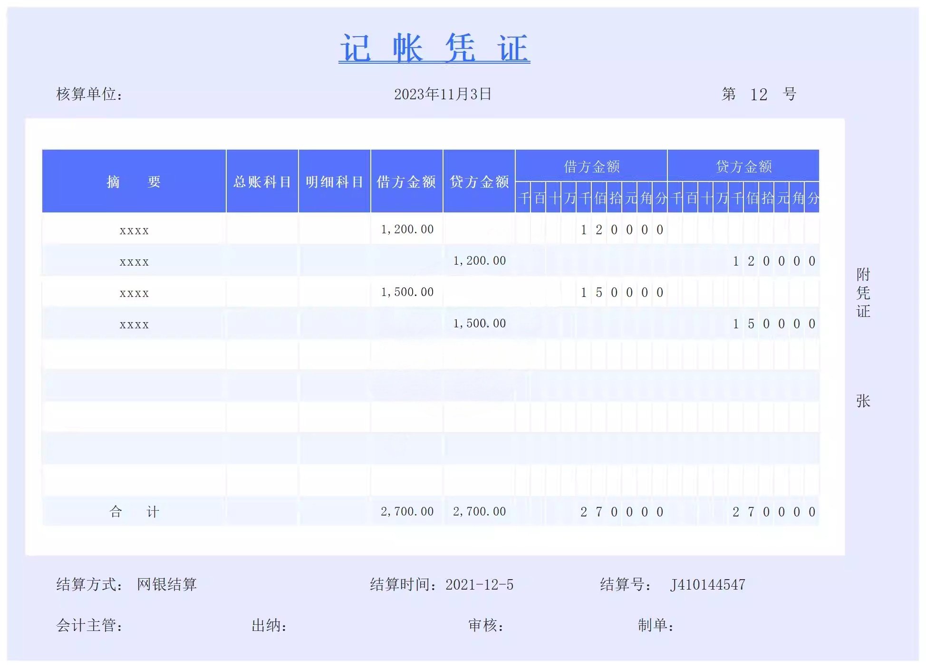Screen dimensions: 926x668
Task: Select second row credit amount 1,200.00
Action: click(x=479, y=261)
